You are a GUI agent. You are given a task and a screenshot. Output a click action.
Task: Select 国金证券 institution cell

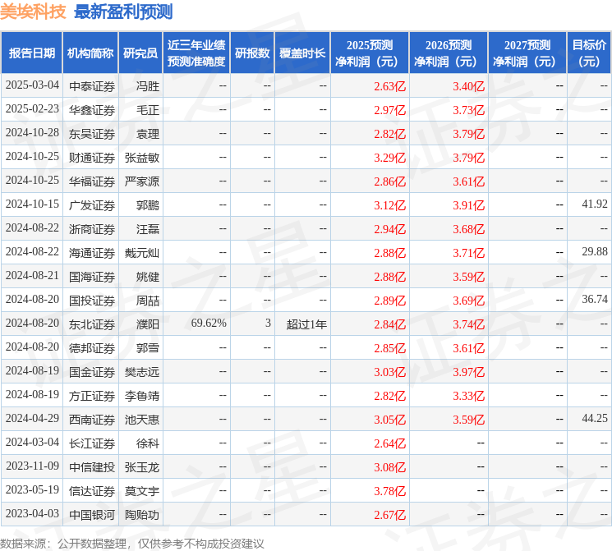(x=92, y=372)
